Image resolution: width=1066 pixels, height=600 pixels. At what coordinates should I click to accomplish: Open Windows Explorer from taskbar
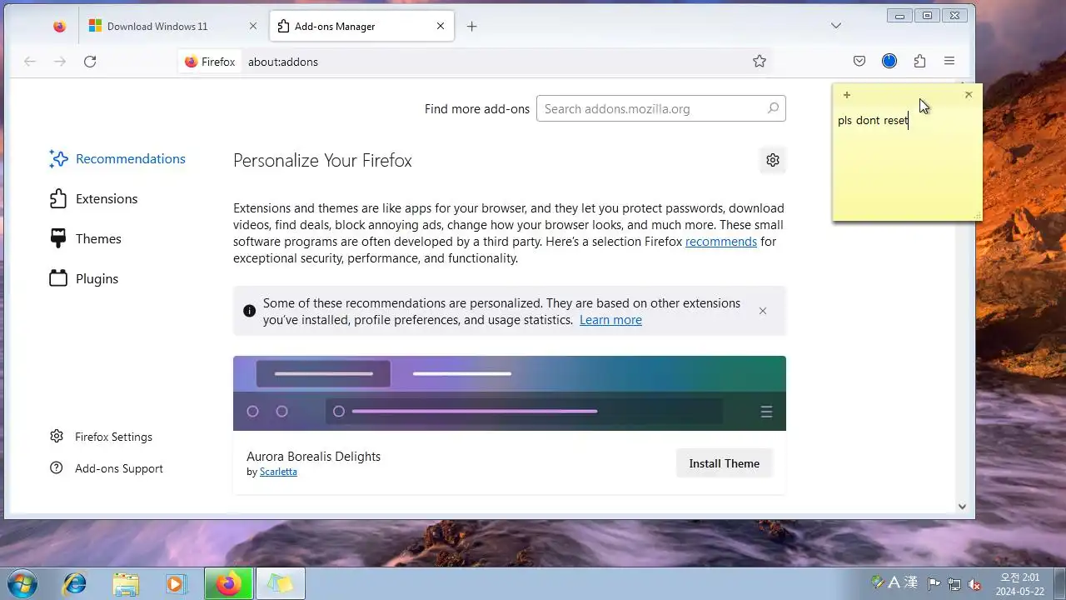point(126,584)
